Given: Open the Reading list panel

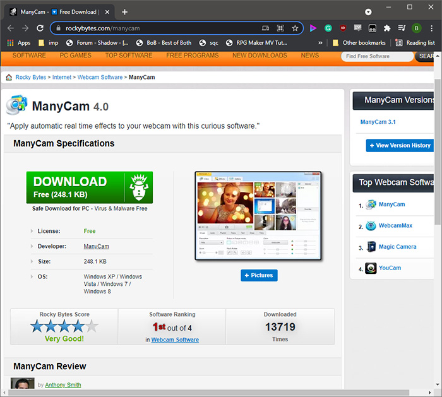Looking at the screenshot, I should tap(415, 43).
